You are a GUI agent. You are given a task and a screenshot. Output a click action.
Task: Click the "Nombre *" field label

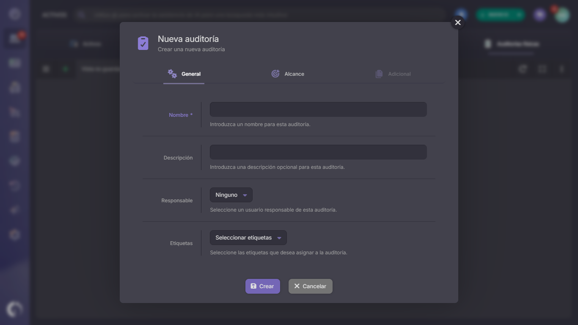pos(181,115)
